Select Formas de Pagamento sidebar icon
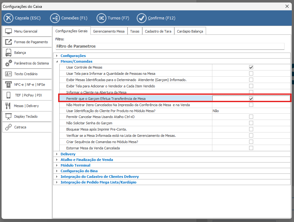 point(9,42)
